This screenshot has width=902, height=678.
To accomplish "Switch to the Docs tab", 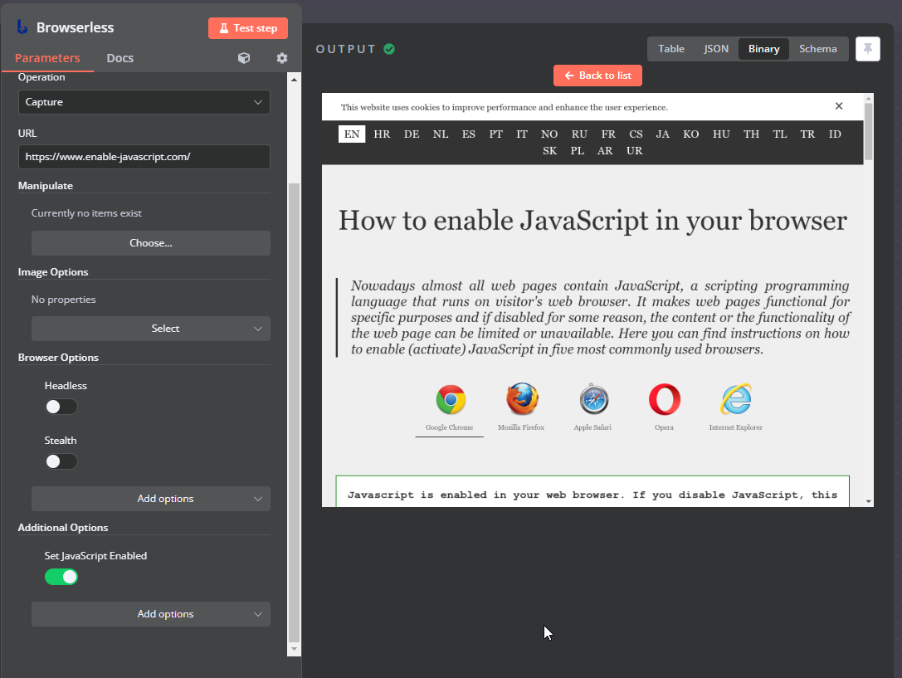I will pos(120,58).
